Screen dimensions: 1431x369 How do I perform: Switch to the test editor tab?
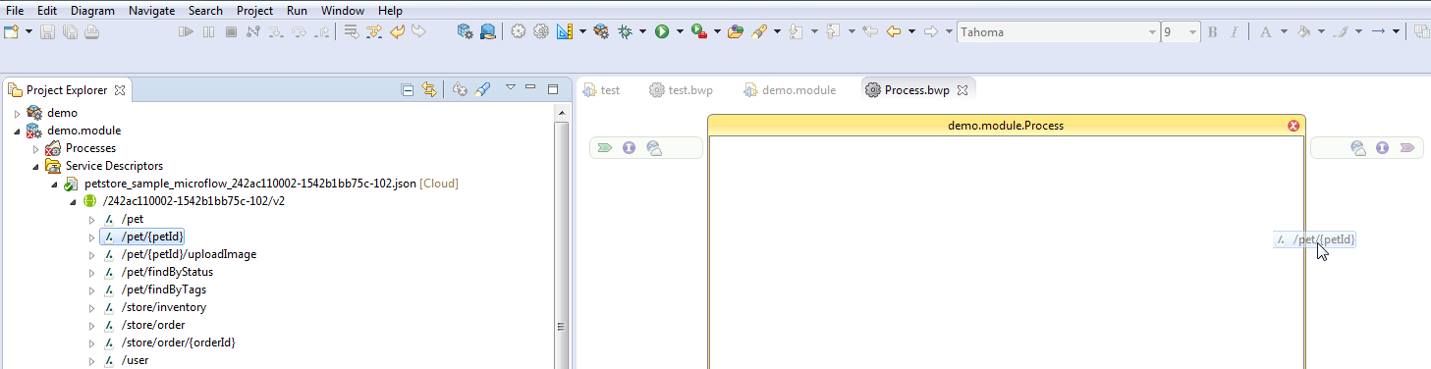click(x=601, y=89)
